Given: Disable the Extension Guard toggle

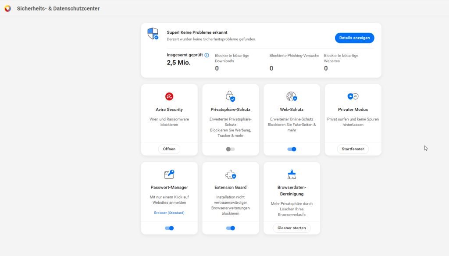Looking at the screenshot, I should (x=230, y=228).
